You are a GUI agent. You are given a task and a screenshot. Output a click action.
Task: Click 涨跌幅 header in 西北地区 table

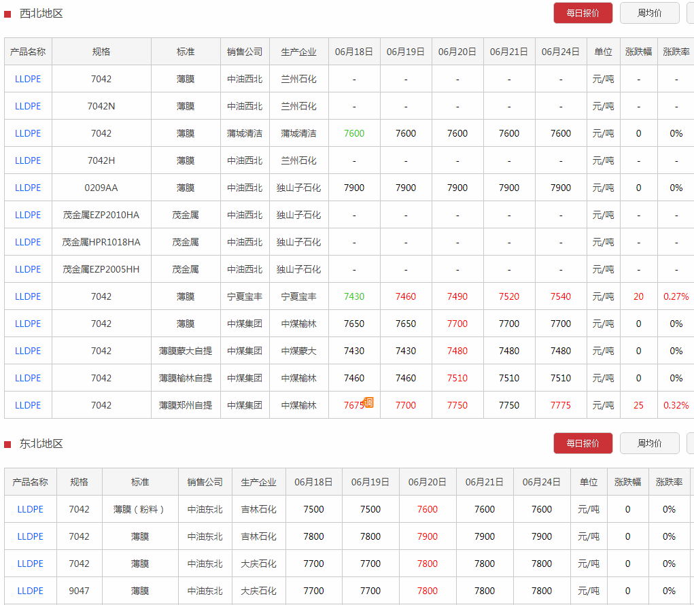click(x=639, y=52)
